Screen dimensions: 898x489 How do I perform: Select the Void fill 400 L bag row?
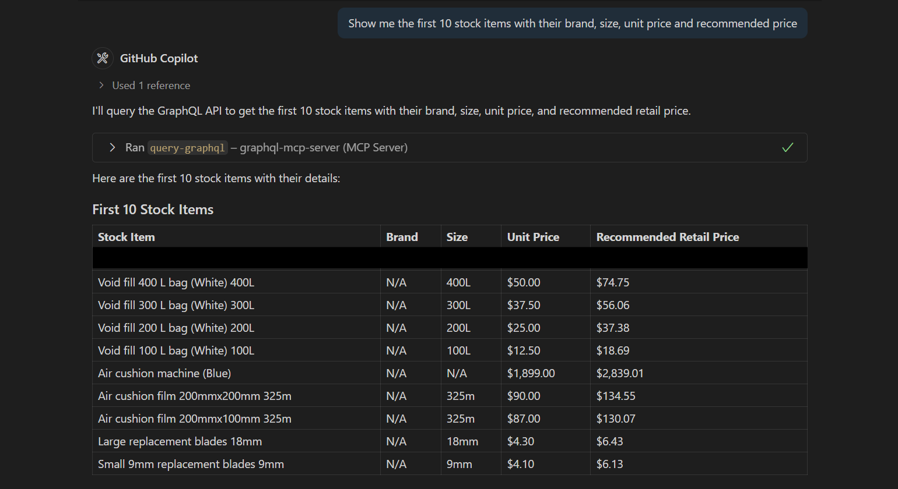click(450, 282)
